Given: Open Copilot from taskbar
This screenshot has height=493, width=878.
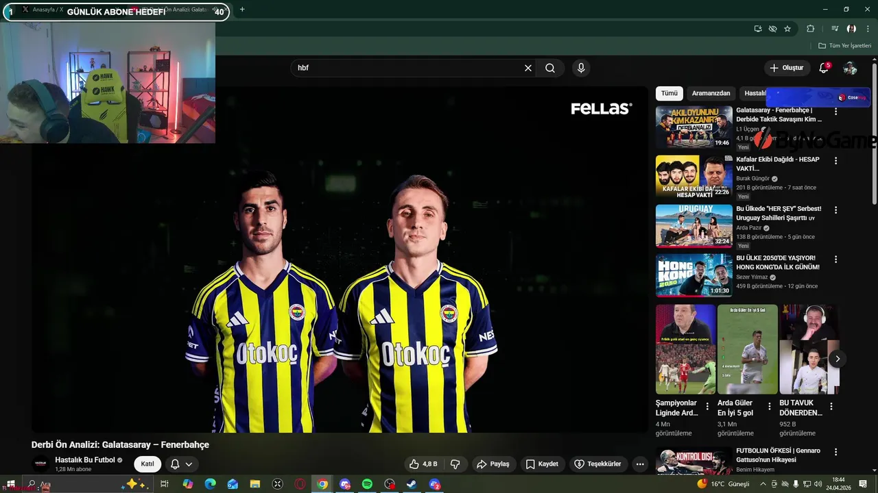Looking at the screenshot, I should [x=187, y=484].
